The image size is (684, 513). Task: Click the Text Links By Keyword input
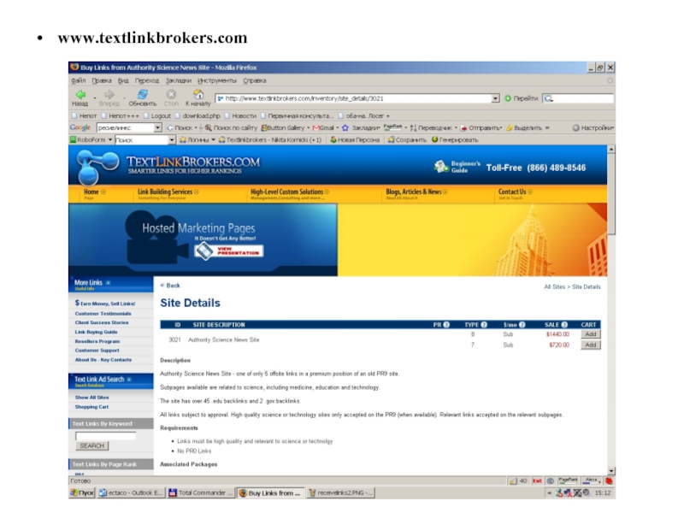[x=105, y=436]
